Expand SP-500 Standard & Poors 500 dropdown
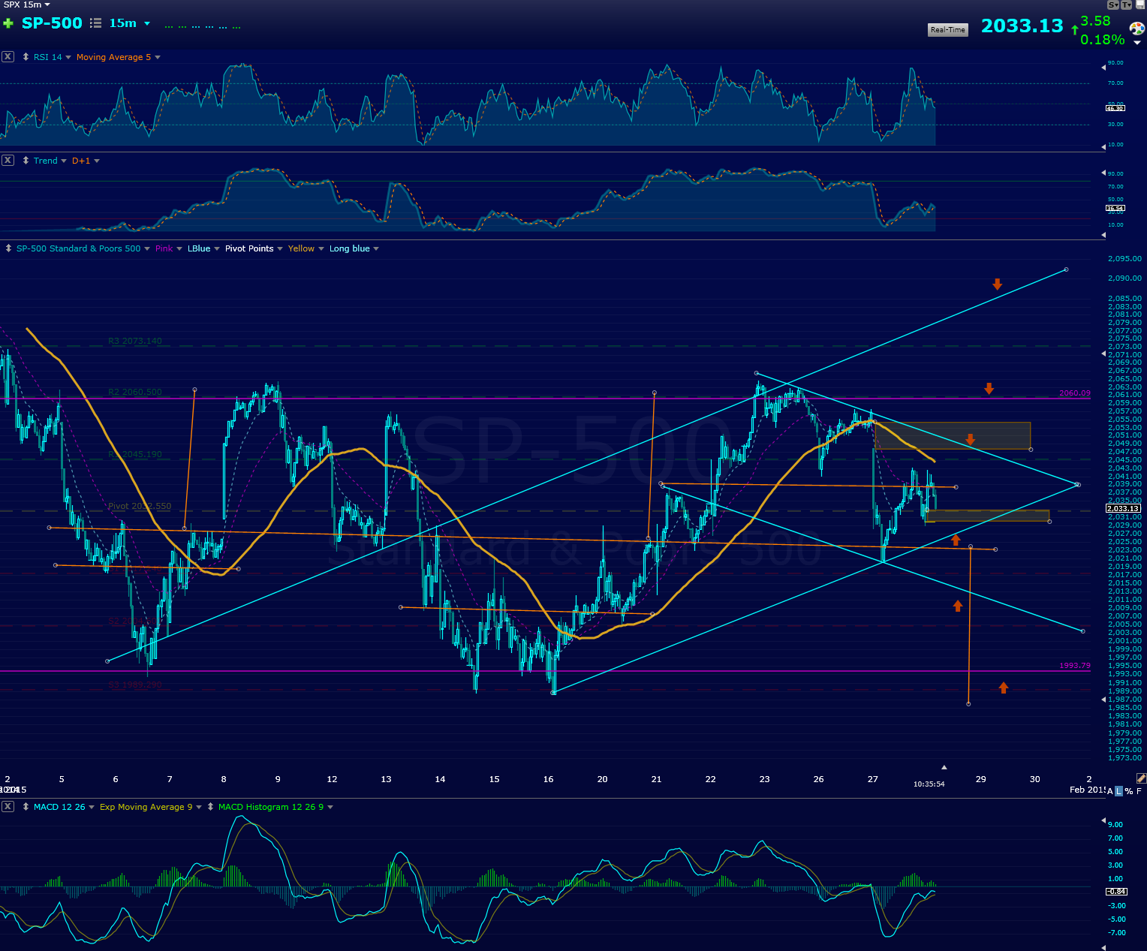Viewport: 1147px width, 951px height. click(147, 248)
